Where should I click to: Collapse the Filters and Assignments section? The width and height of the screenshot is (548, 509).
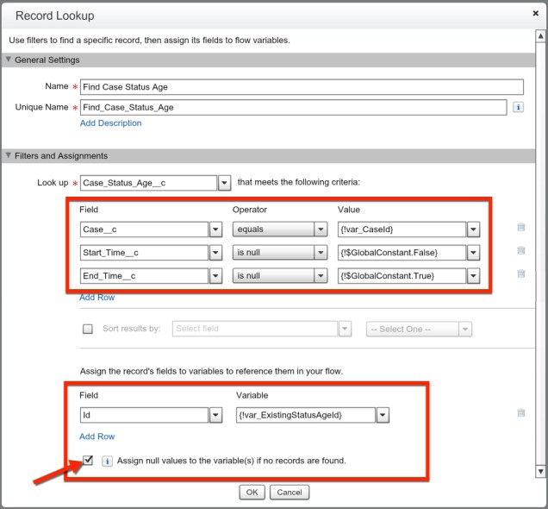9,155
